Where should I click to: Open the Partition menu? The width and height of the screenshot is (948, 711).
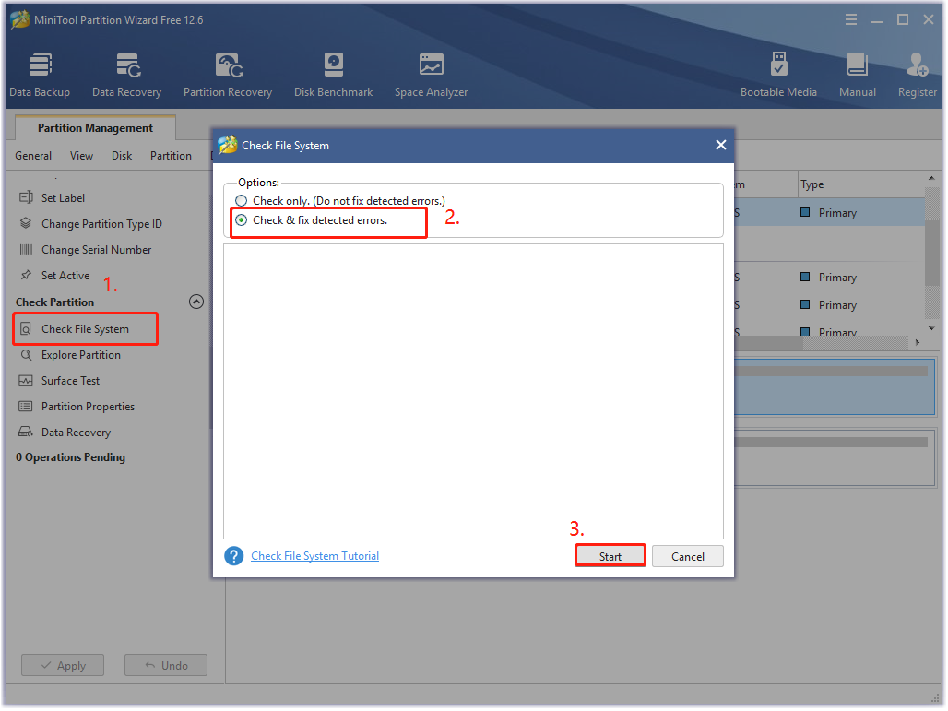172,156
